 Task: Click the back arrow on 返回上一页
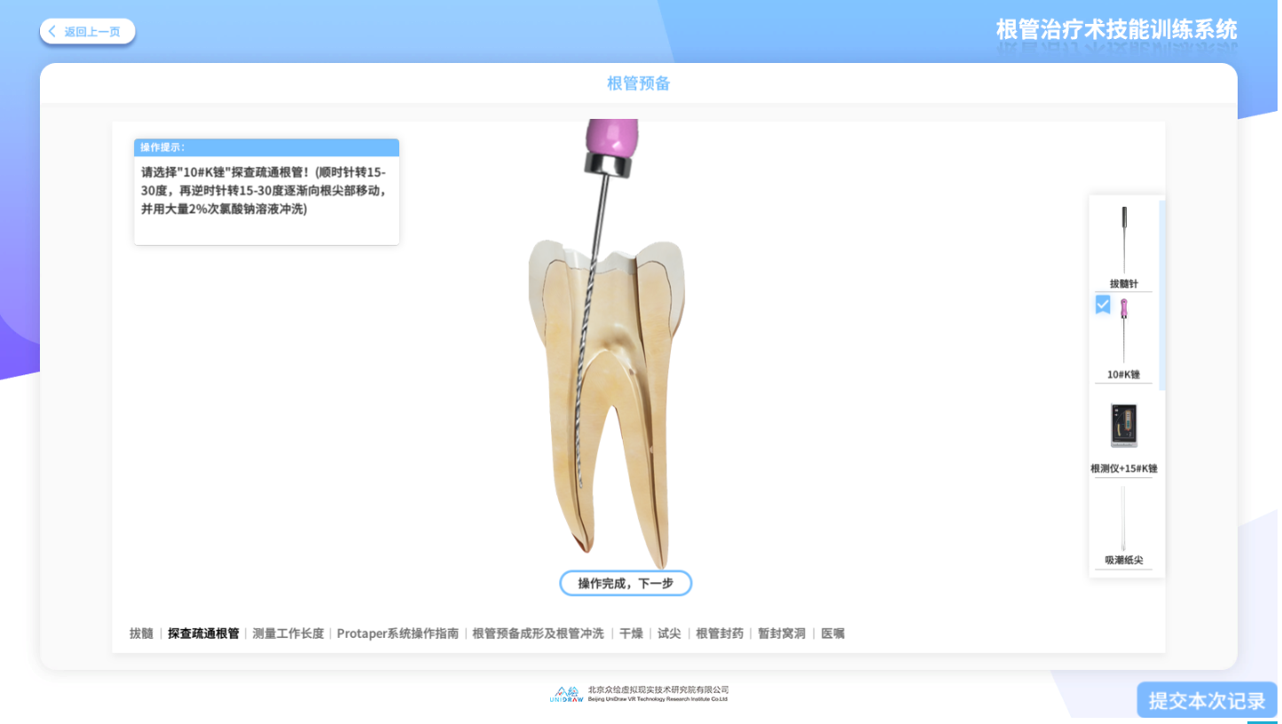(x=51, y=31)
